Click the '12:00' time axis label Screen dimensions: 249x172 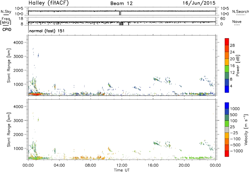click(122, 165)
